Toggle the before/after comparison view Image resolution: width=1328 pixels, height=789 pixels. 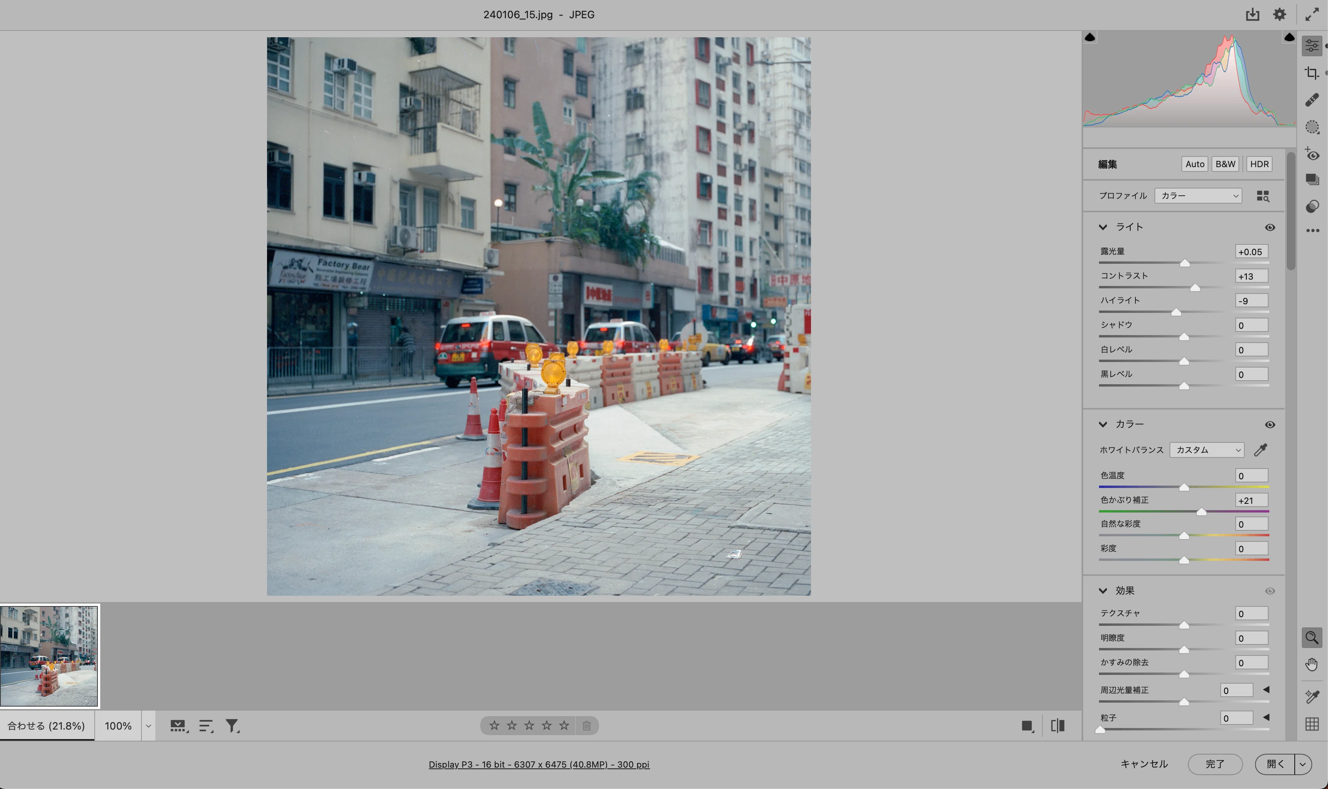[1057, 726]
